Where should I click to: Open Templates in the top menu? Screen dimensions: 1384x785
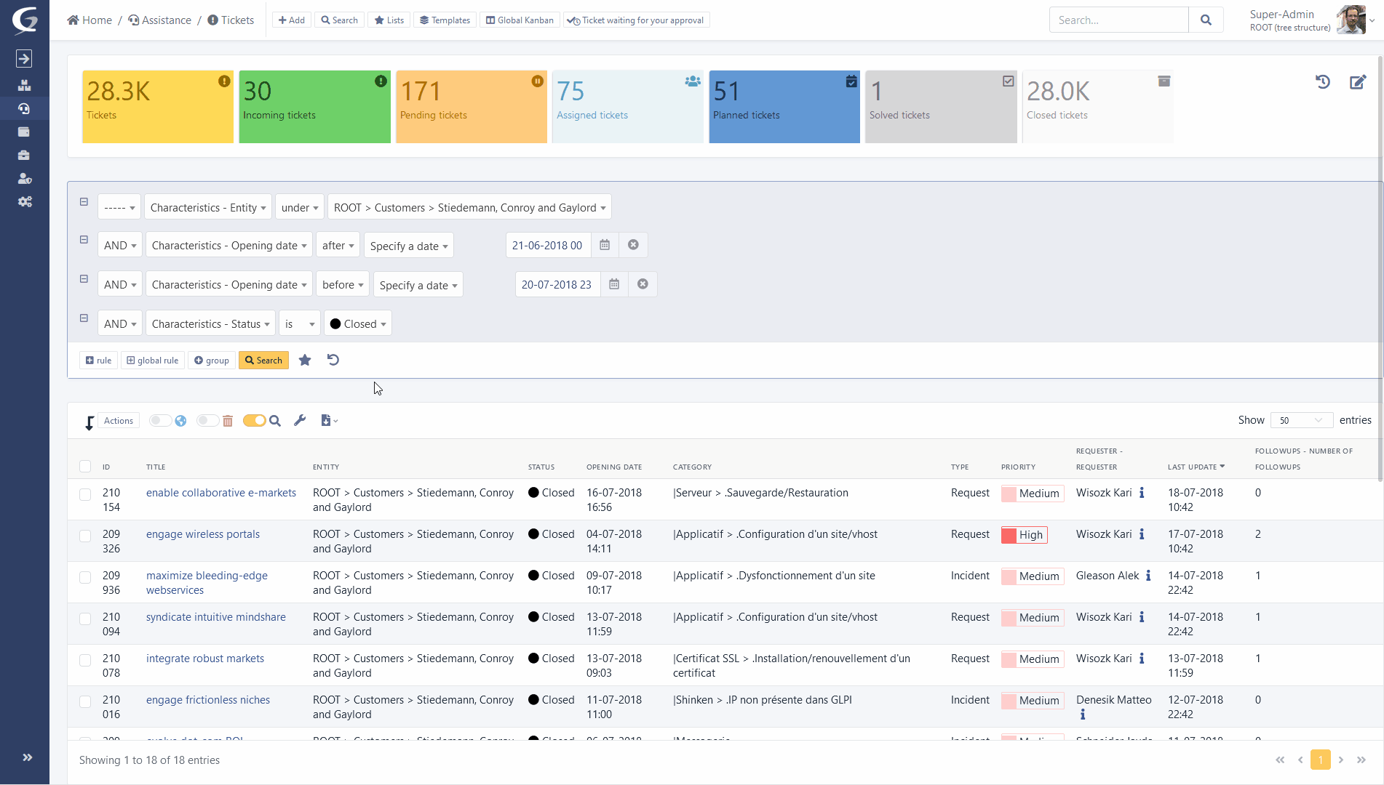(445, 20)
